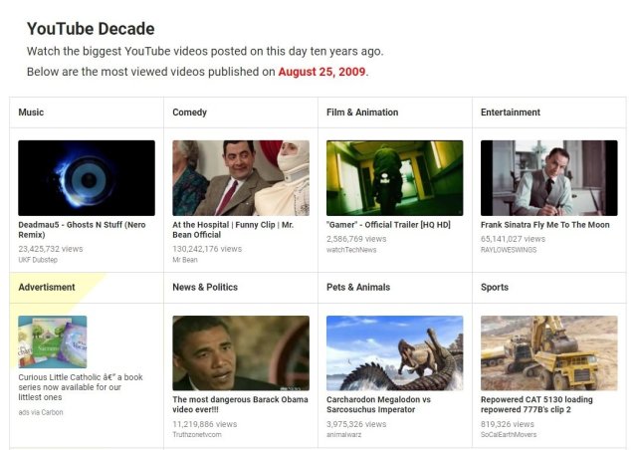Open the Mr. Bean hospital video thumbnail

tap(241, 178)
